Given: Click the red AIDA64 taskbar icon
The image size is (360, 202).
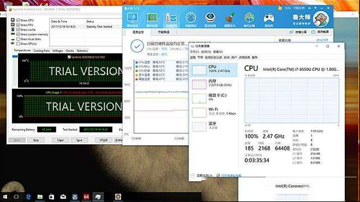Looking at the screenshot, I should coord(86,196).
